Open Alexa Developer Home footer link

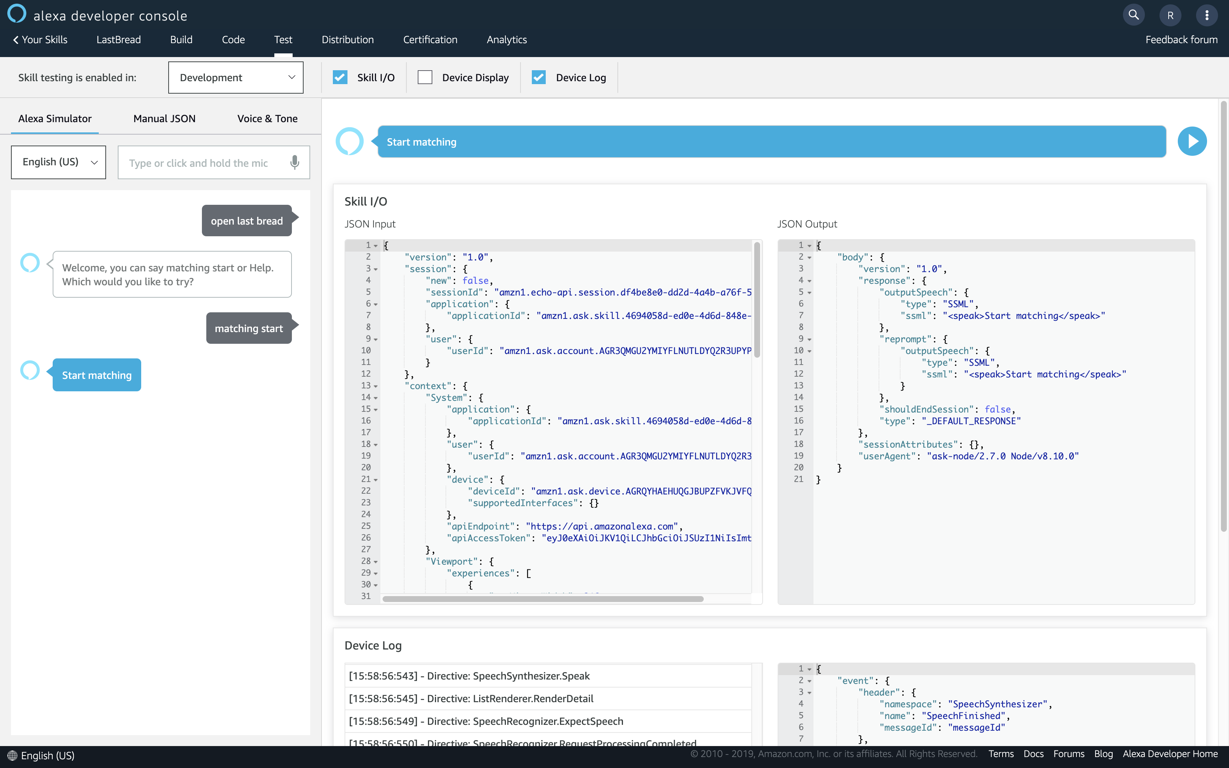coord(1170,754)
